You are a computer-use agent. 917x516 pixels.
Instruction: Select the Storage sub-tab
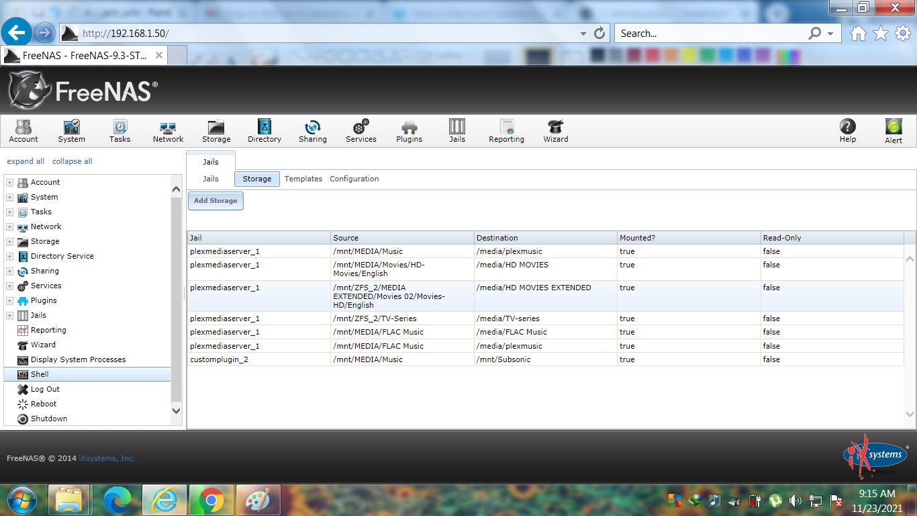(x=257, y=179)
